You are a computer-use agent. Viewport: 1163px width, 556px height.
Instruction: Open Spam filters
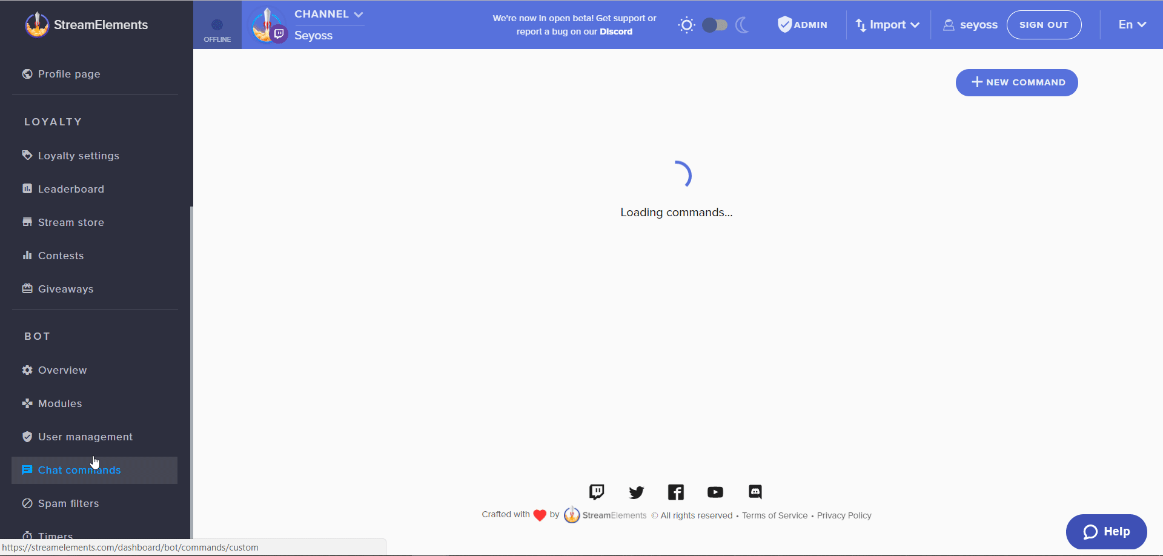click(94, 503)
